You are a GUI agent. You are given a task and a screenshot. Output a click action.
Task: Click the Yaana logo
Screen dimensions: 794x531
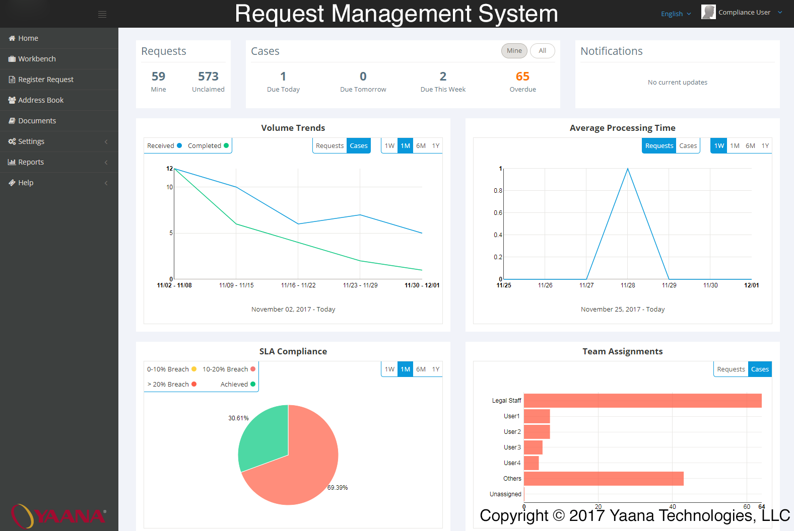tap(59, 516)
